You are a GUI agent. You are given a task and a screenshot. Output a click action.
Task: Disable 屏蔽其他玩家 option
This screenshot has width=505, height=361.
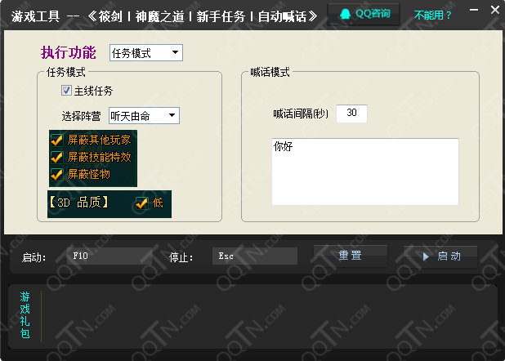coord(57,140)
